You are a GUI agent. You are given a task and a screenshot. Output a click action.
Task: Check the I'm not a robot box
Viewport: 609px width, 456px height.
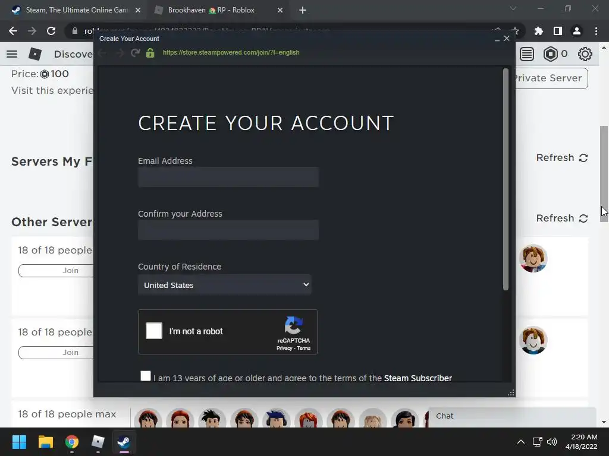click(x=154, y=331)
